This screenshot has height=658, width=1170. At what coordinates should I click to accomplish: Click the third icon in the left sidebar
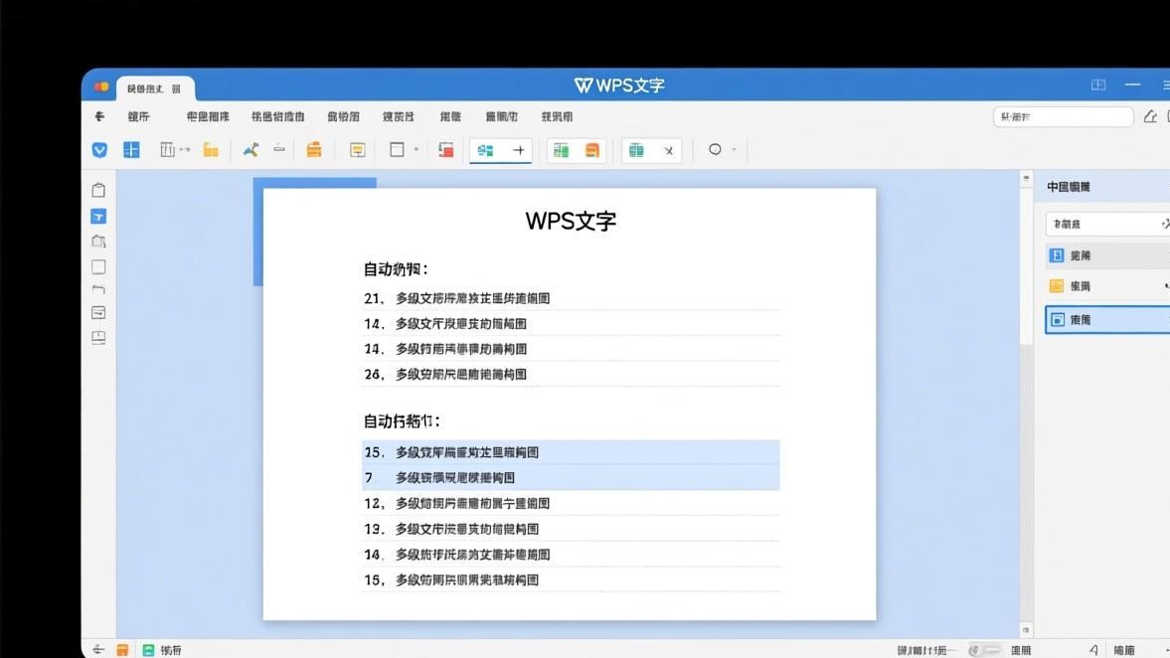tap(98, 241)
